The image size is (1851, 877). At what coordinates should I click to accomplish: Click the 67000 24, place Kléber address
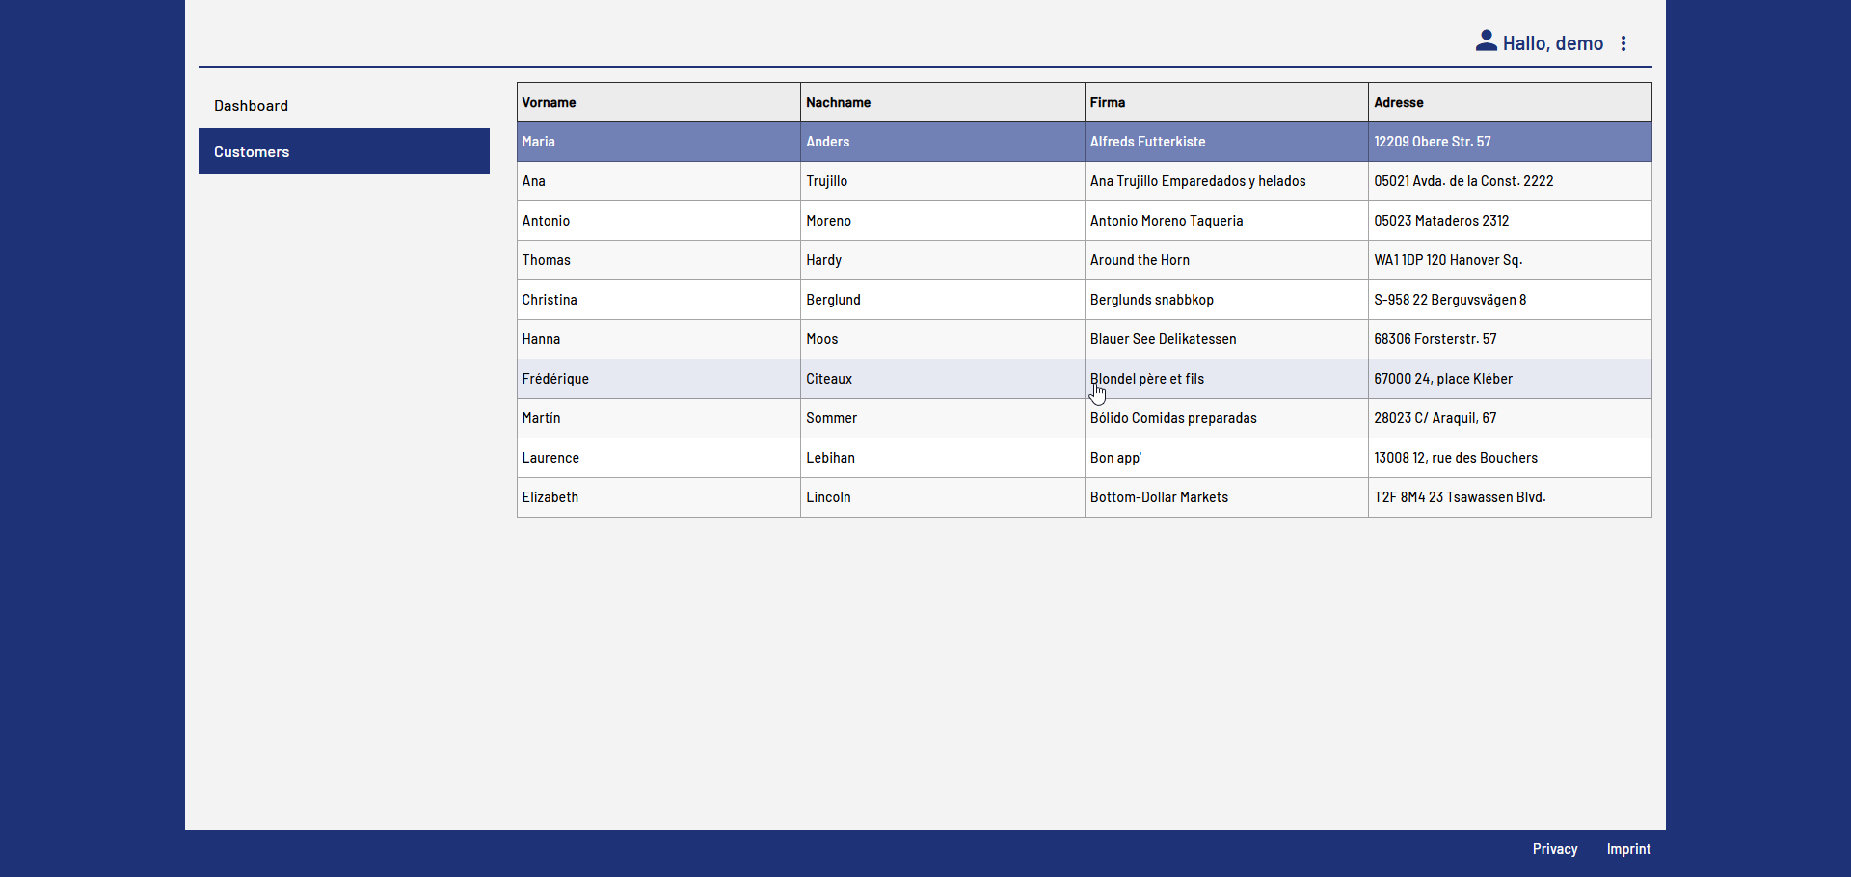(1442, 379)
